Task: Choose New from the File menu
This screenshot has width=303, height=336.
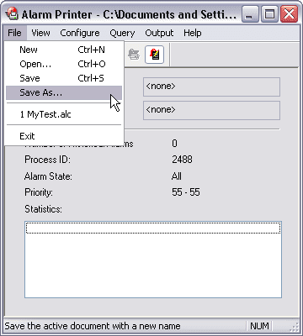Action: (64, 50)
